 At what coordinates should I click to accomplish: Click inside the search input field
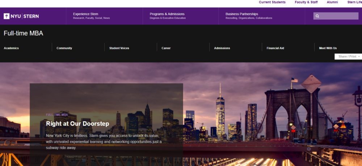coord(338,16)
